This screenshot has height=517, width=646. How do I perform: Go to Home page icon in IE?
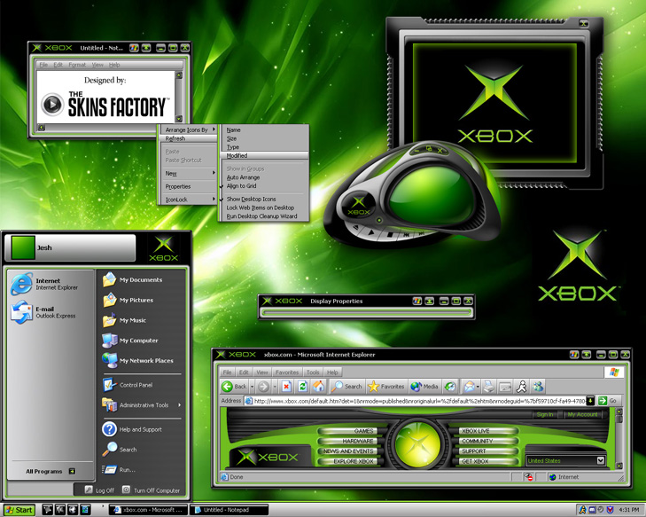(x=318, y=387)
